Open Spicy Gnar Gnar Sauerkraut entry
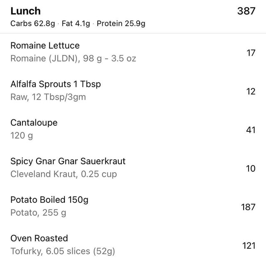Viewport: 266px width, 267px height. coord(68,161)
